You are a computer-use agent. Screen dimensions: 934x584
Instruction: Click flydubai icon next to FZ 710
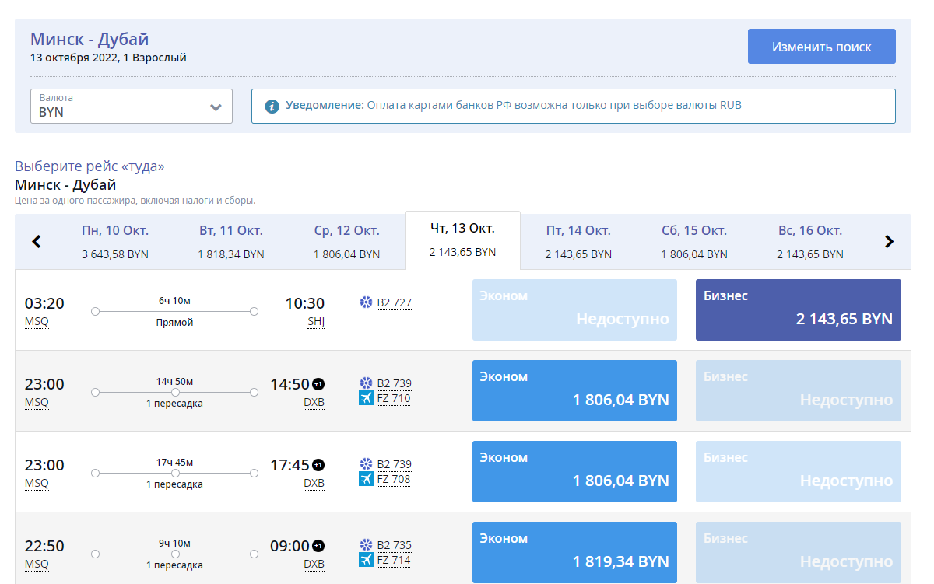pyautogui.click(x=366, y=398)
